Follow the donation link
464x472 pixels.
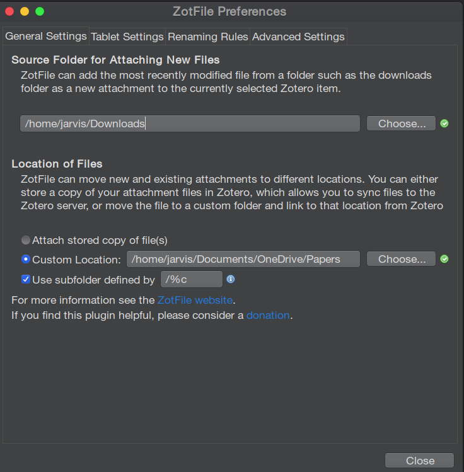268,315
